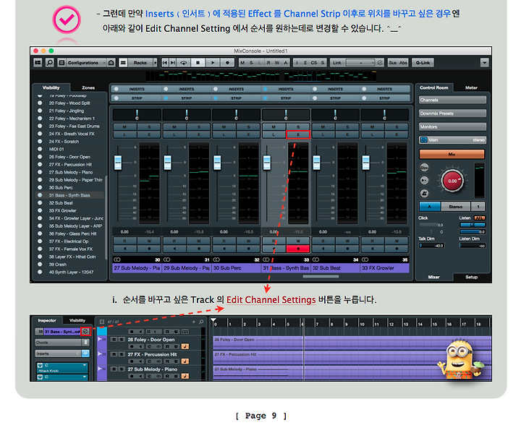Image resolution: width=521 pixels, height=433 pixels.
Task: Click channel name 29 Sub Melody - Pap
Action: tap(187, 268)
